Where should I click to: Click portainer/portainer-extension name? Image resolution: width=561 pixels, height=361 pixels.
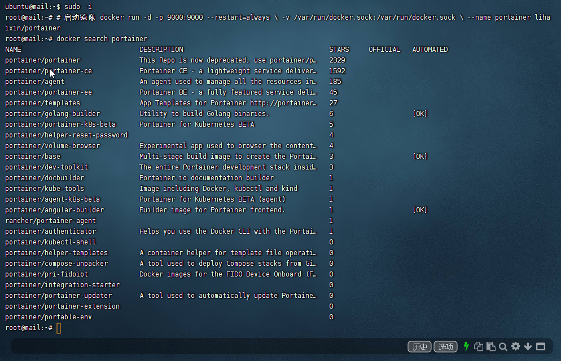pos(63,306)
